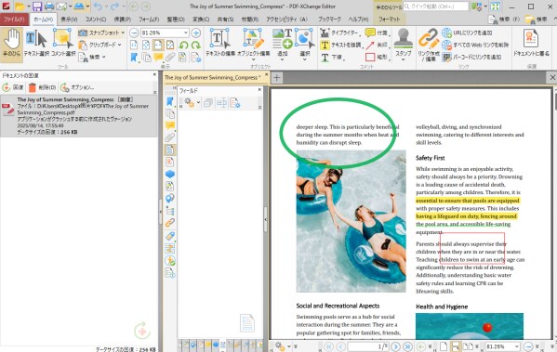
Task: Activate the Text Select tool
Action: (x=36, y=44)
